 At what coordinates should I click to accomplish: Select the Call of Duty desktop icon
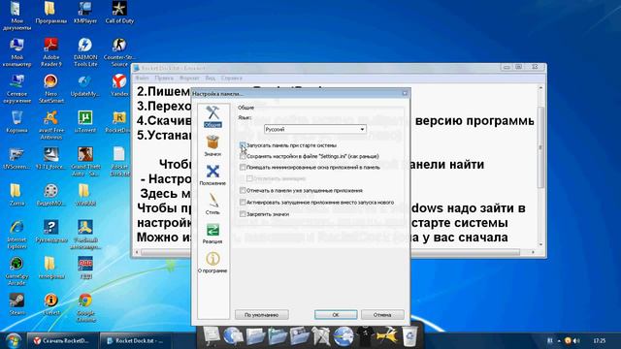tap(119, 13)
